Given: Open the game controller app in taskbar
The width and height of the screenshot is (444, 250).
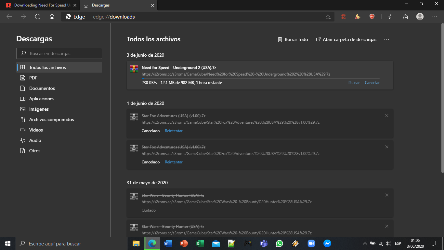Looking at the screenshot, I should click(x=248, y=243).
